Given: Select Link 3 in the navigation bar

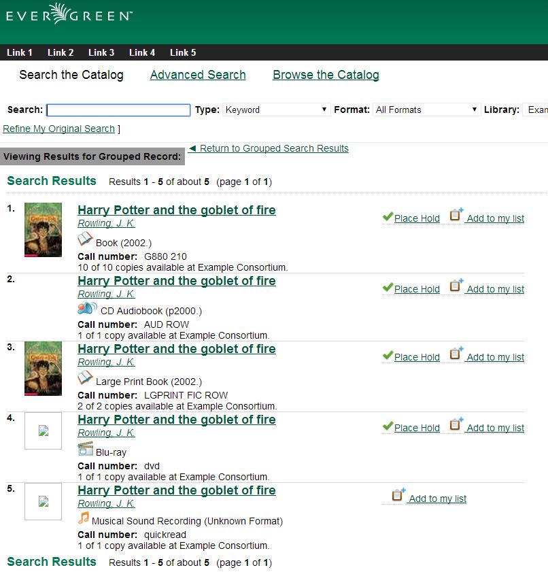Looking at the screenshot, I should pos(101,52).
